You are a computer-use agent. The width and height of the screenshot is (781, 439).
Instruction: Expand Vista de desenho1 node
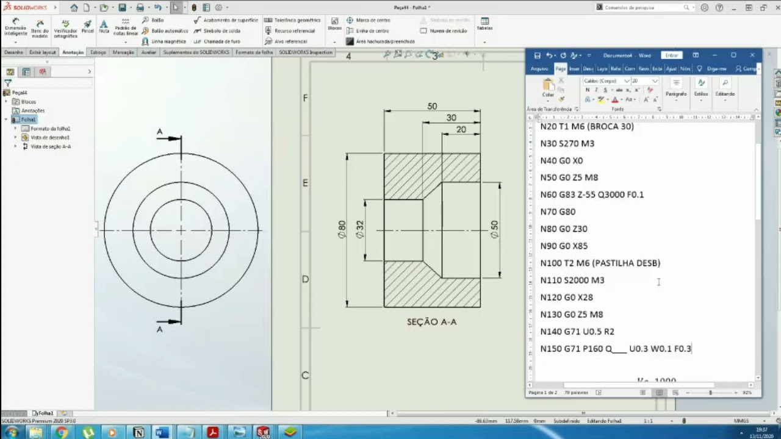15,138
